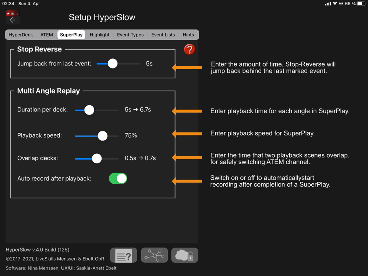This screenshot has height=276, width=368.
Task: Disable Auto record after playback switch
Action: coord(118,178)
